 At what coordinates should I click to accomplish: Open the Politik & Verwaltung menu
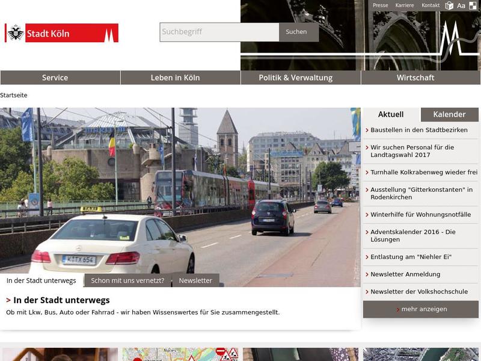click(x=301, y=78)
